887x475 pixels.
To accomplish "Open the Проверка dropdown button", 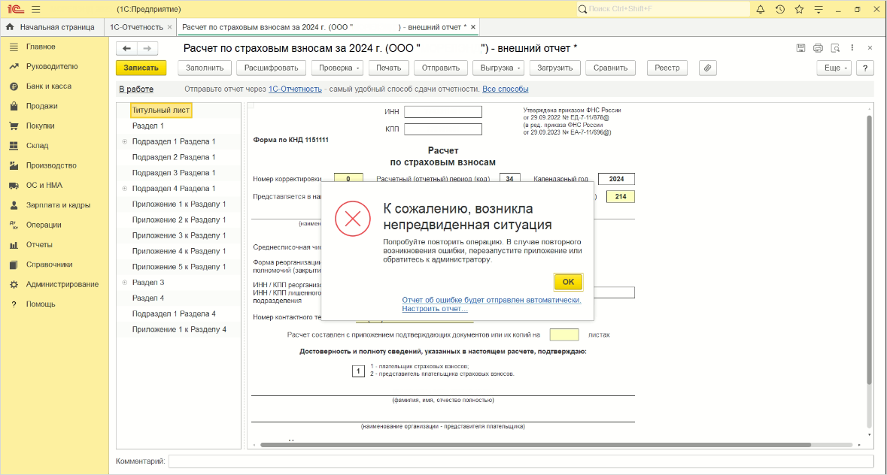I will click(x=338, y=68).
